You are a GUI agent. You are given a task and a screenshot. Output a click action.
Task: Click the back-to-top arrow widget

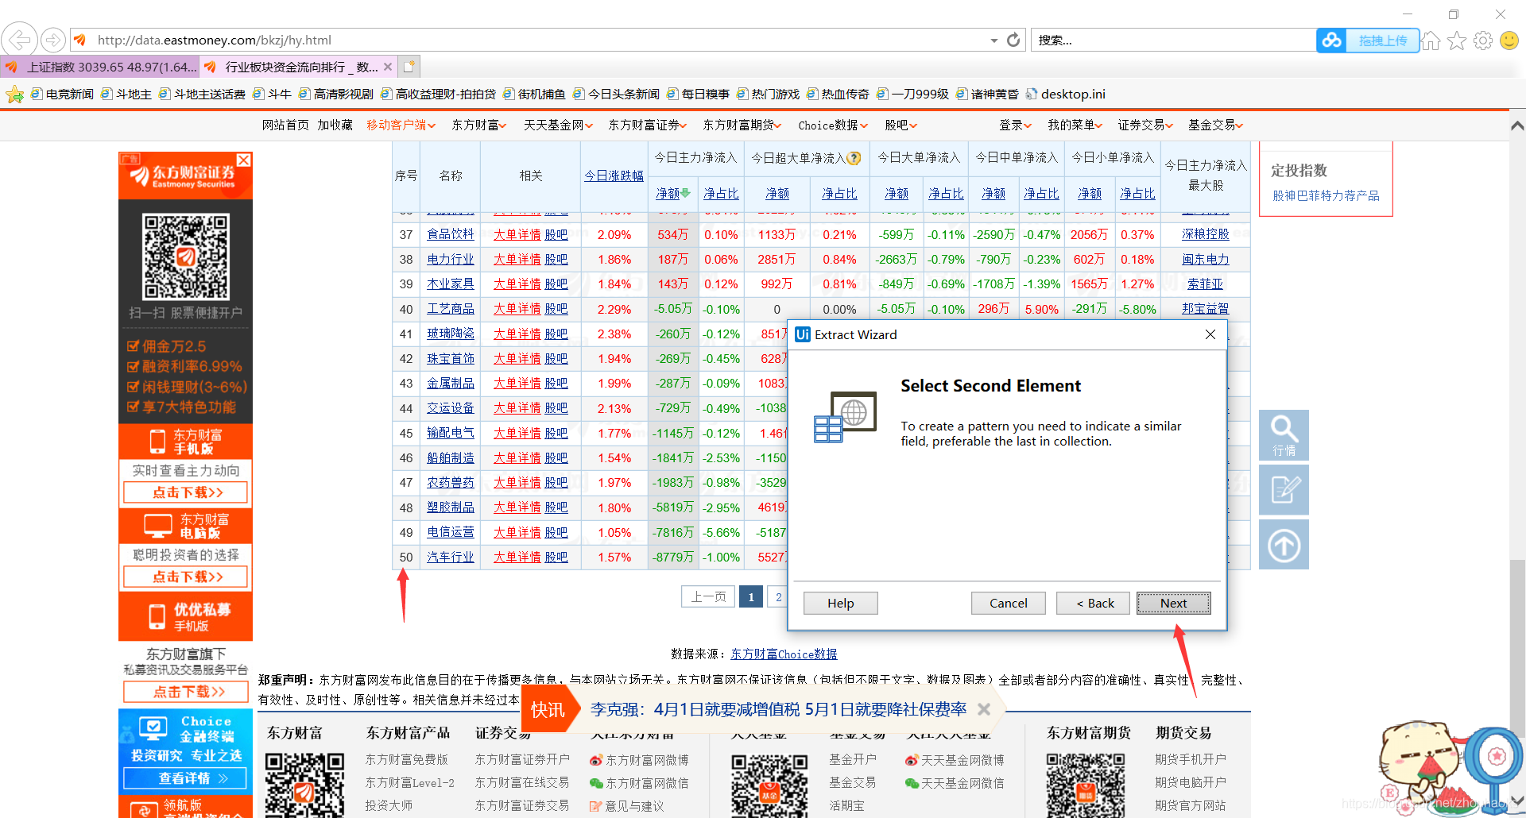click(x=1284, y=545)
